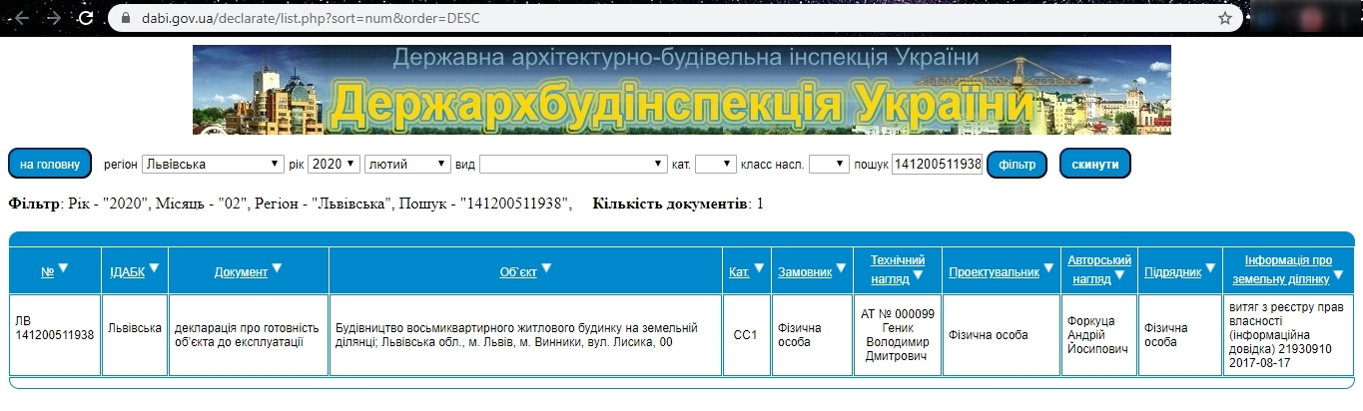Click the sort arrow next to Технічний нагляд
The width and height of the screenshot is (1363, 411).
(x=918, y=274)
